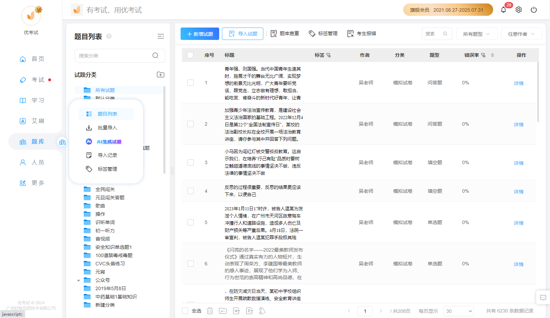Toggle 全选 checkbox at bottom
The height and width of the screenshot is (318, 550).
185,311
